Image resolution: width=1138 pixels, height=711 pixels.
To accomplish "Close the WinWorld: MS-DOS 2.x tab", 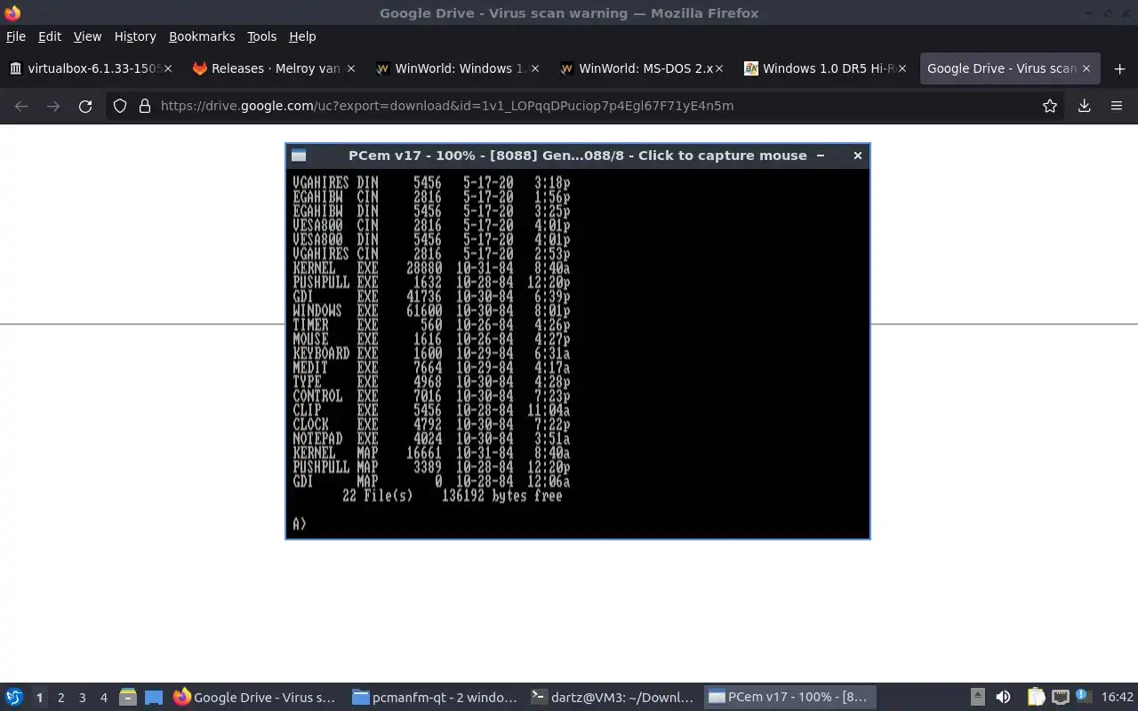I will (718, 68).
